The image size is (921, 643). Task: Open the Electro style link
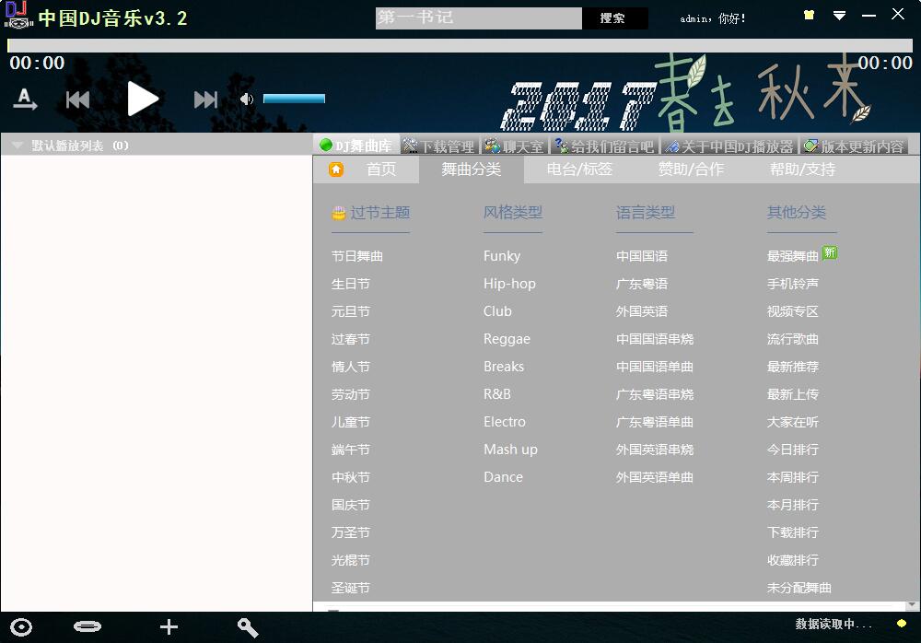(505, 422)
